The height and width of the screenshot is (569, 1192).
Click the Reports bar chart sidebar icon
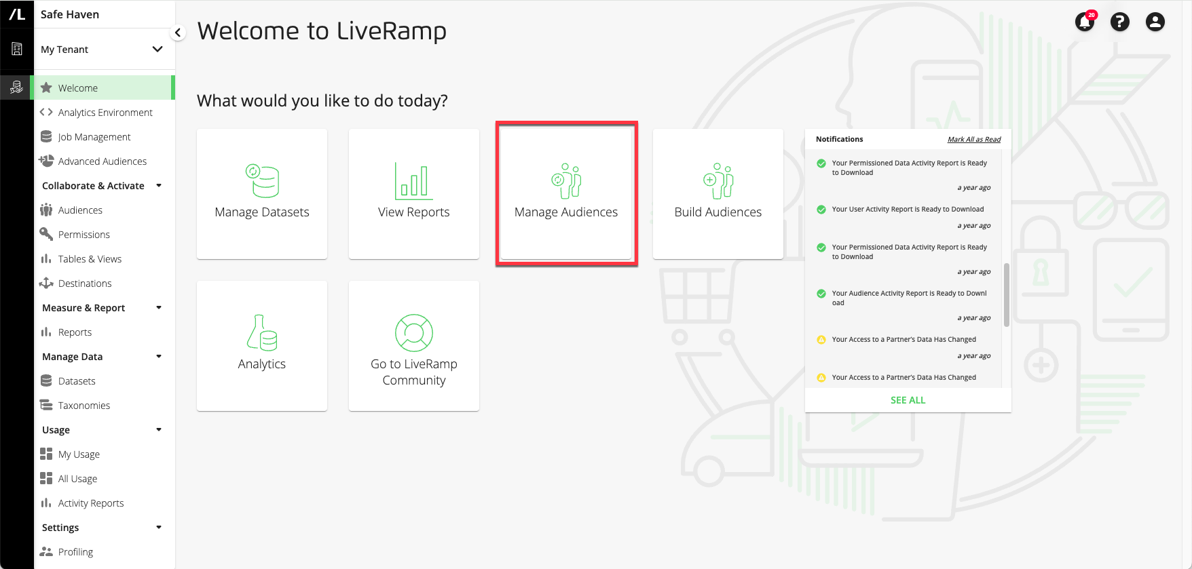pos(46,332)
